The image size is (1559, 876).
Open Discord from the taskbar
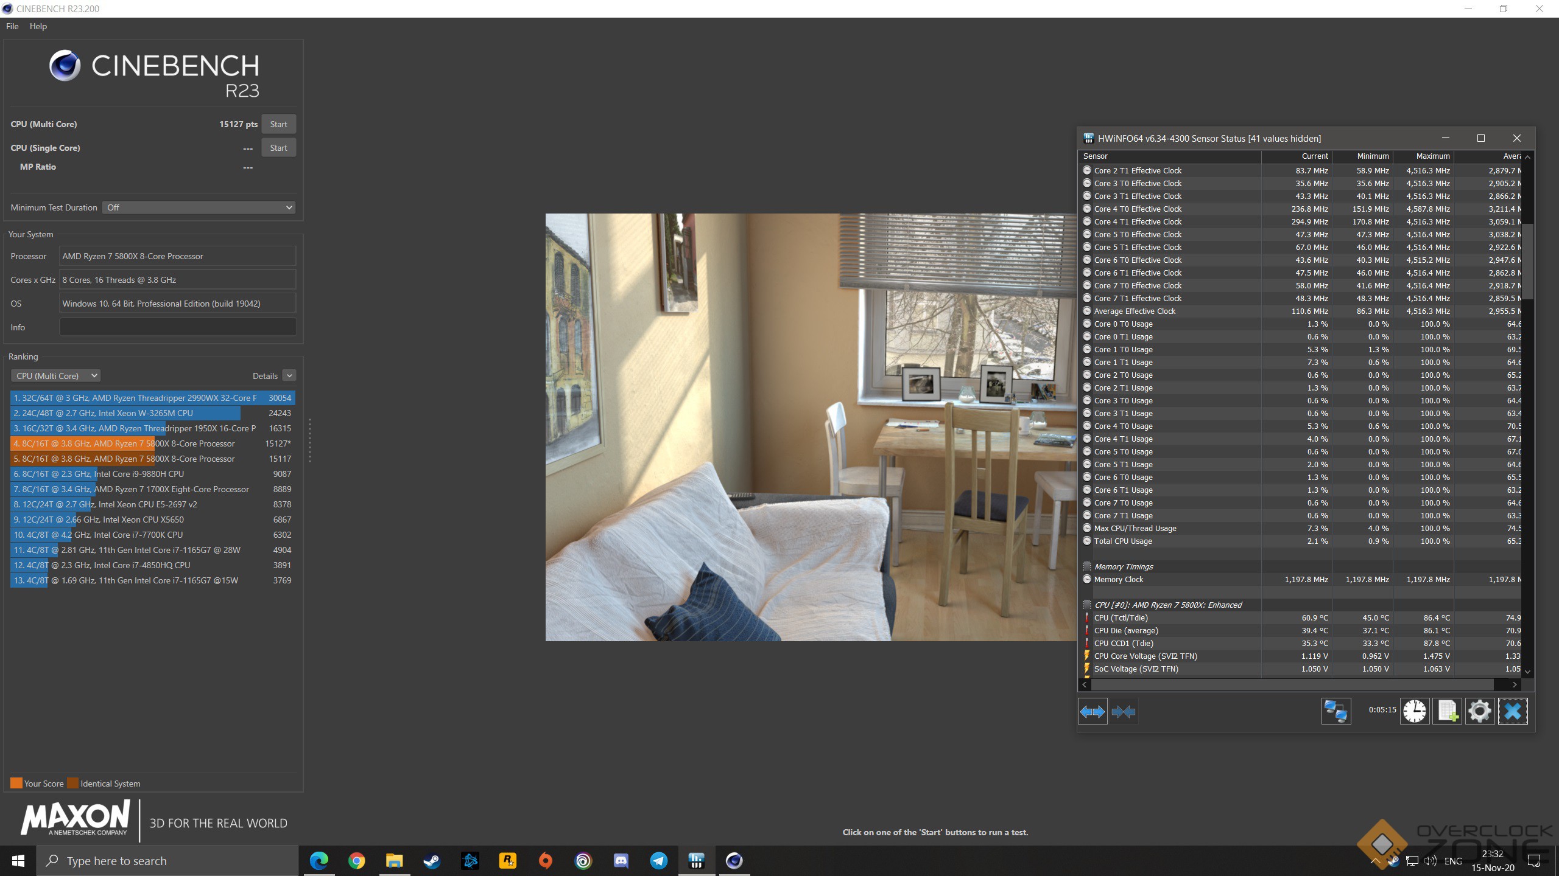[621, 861]
